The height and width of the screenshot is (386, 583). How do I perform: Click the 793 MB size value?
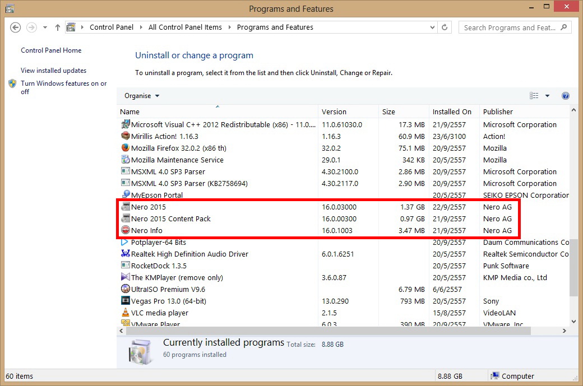[413, 301]
